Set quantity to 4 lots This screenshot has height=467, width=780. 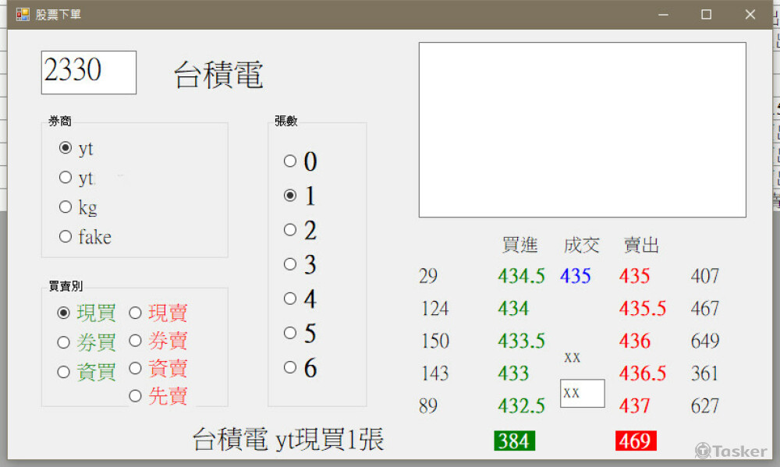click(x=290, y=299)
